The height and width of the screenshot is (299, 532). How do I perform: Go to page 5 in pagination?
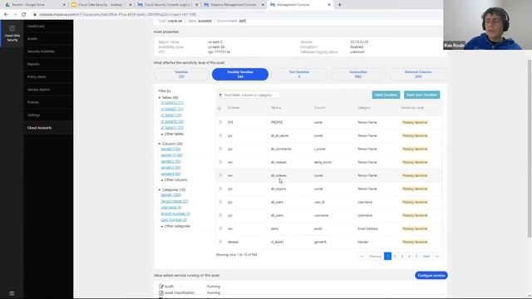tap(416, 257)
